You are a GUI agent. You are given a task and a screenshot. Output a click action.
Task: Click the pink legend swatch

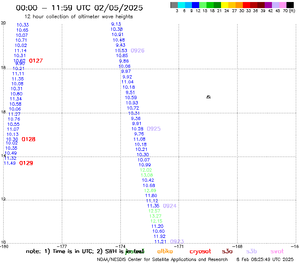click(282, 5)
